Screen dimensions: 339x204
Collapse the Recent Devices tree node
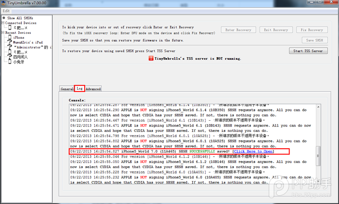tap(3, 32)
